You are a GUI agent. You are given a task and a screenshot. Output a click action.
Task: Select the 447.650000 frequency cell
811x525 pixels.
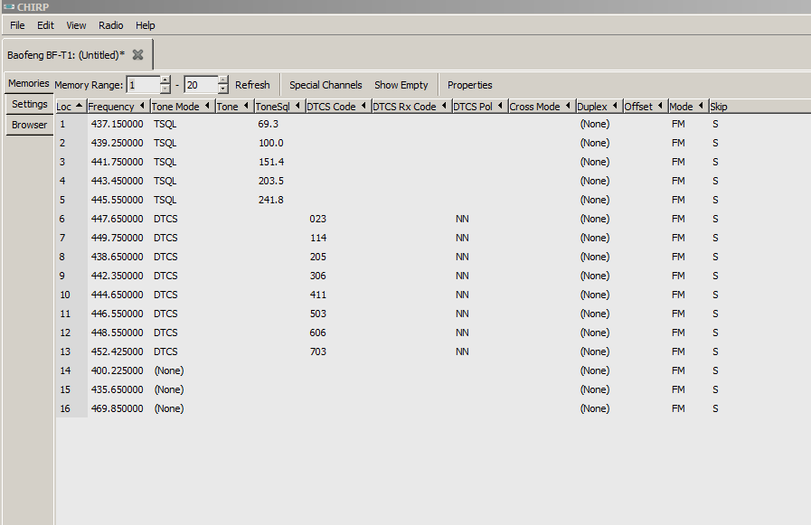point(117,219)
